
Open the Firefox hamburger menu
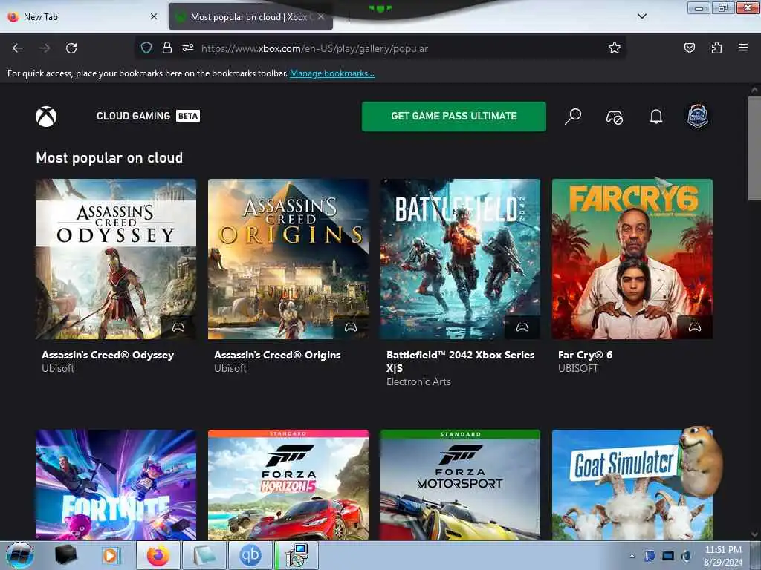click(743, 47)
